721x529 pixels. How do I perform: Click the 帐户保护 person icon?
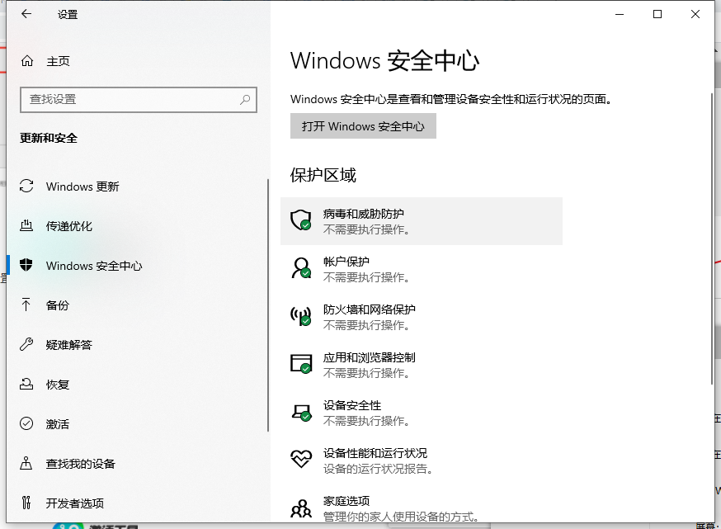[300, 267]
